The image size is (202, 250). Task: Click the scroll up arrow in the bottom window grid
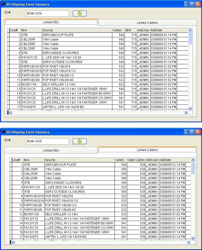coord(193,160)
